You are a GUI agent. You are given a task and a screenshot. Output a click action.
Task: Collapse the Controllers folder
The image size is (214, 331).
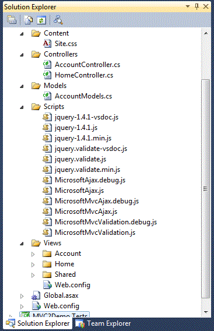(22, 55)
